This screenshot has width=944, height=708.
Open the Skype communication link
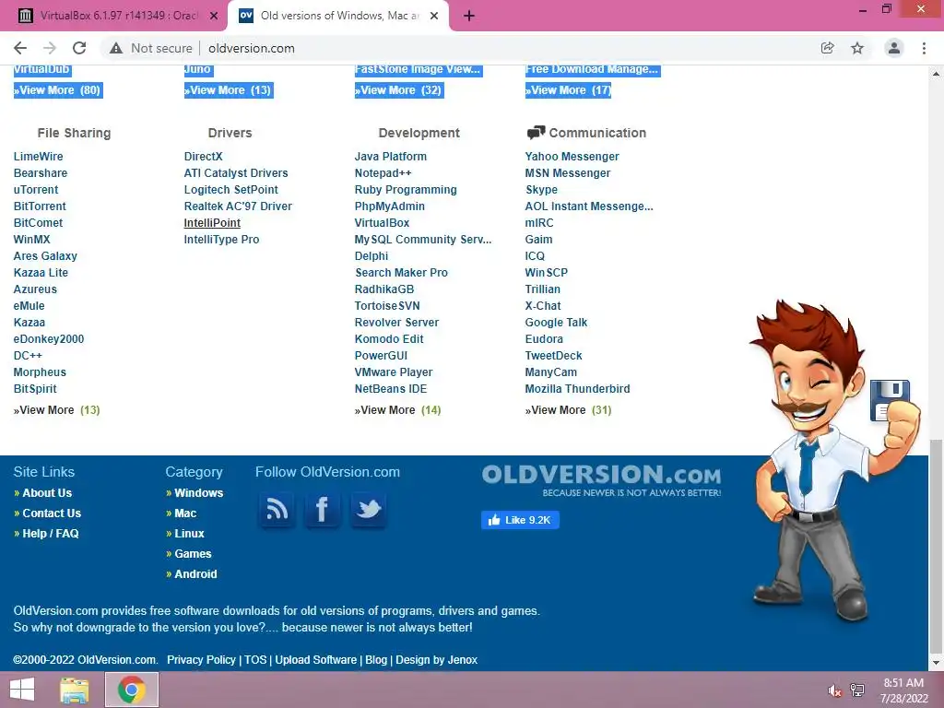pos(541,190)
